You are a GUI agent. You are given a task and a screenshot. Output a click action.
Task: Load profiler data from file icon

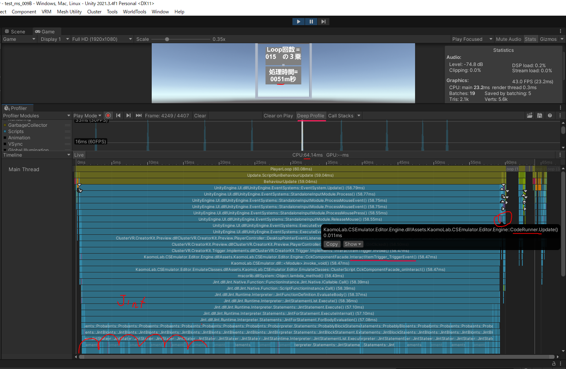530,115
